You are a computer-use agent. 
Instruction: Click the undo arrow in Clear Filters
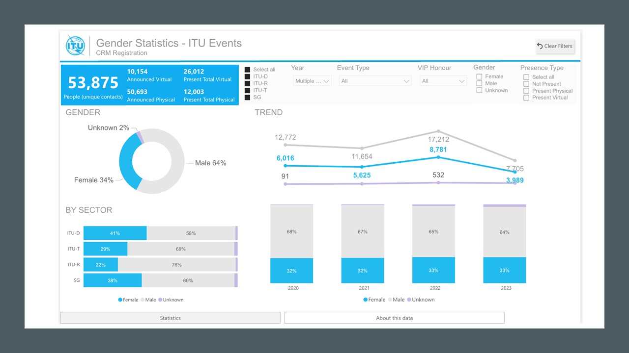click(x=540, y=46)
